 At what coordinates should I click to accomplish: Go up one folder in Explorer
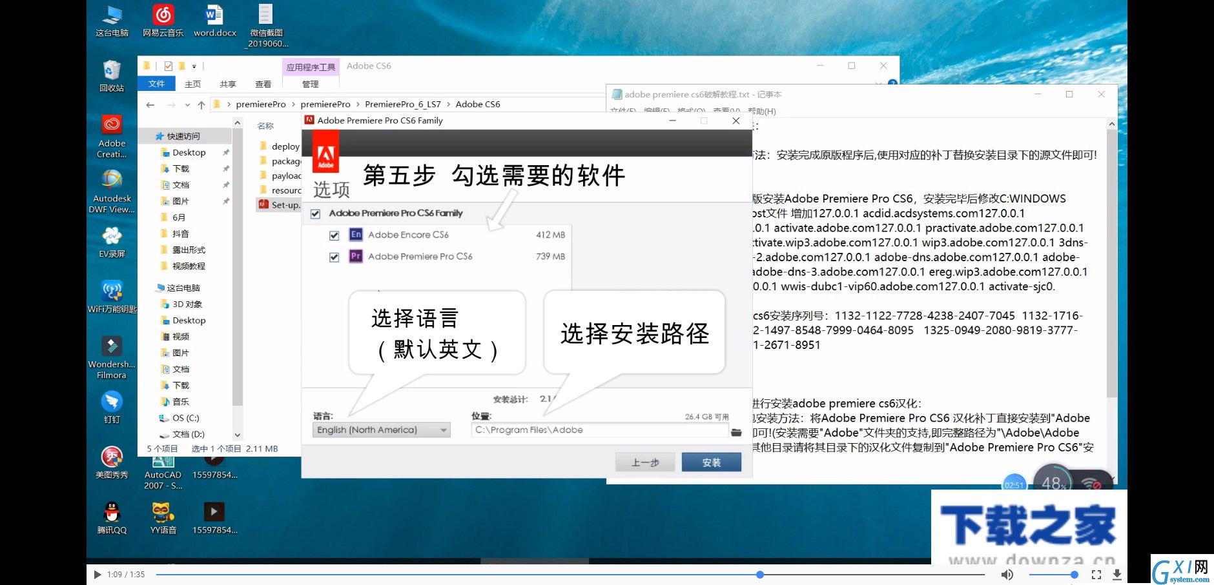click(201, 104)
